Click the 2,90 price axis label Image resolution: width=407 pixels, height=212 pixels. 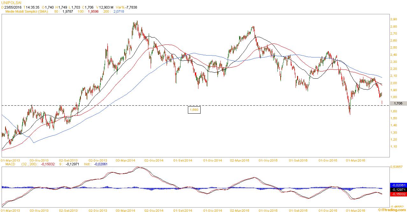(x=393, y=19)
